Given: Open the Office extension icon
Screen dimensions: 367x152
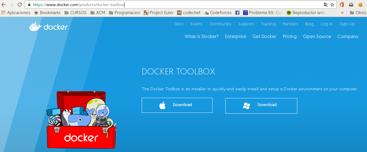Looking at the screenshot, I should click(x=342, y=5).
